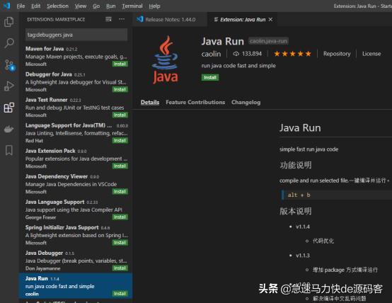392x303 pixels.
Task: Install Debugger for Java extension
Action: [x=120, y=90]
